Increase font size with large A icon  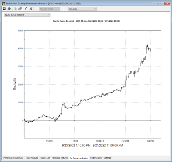tap(31, 9)
